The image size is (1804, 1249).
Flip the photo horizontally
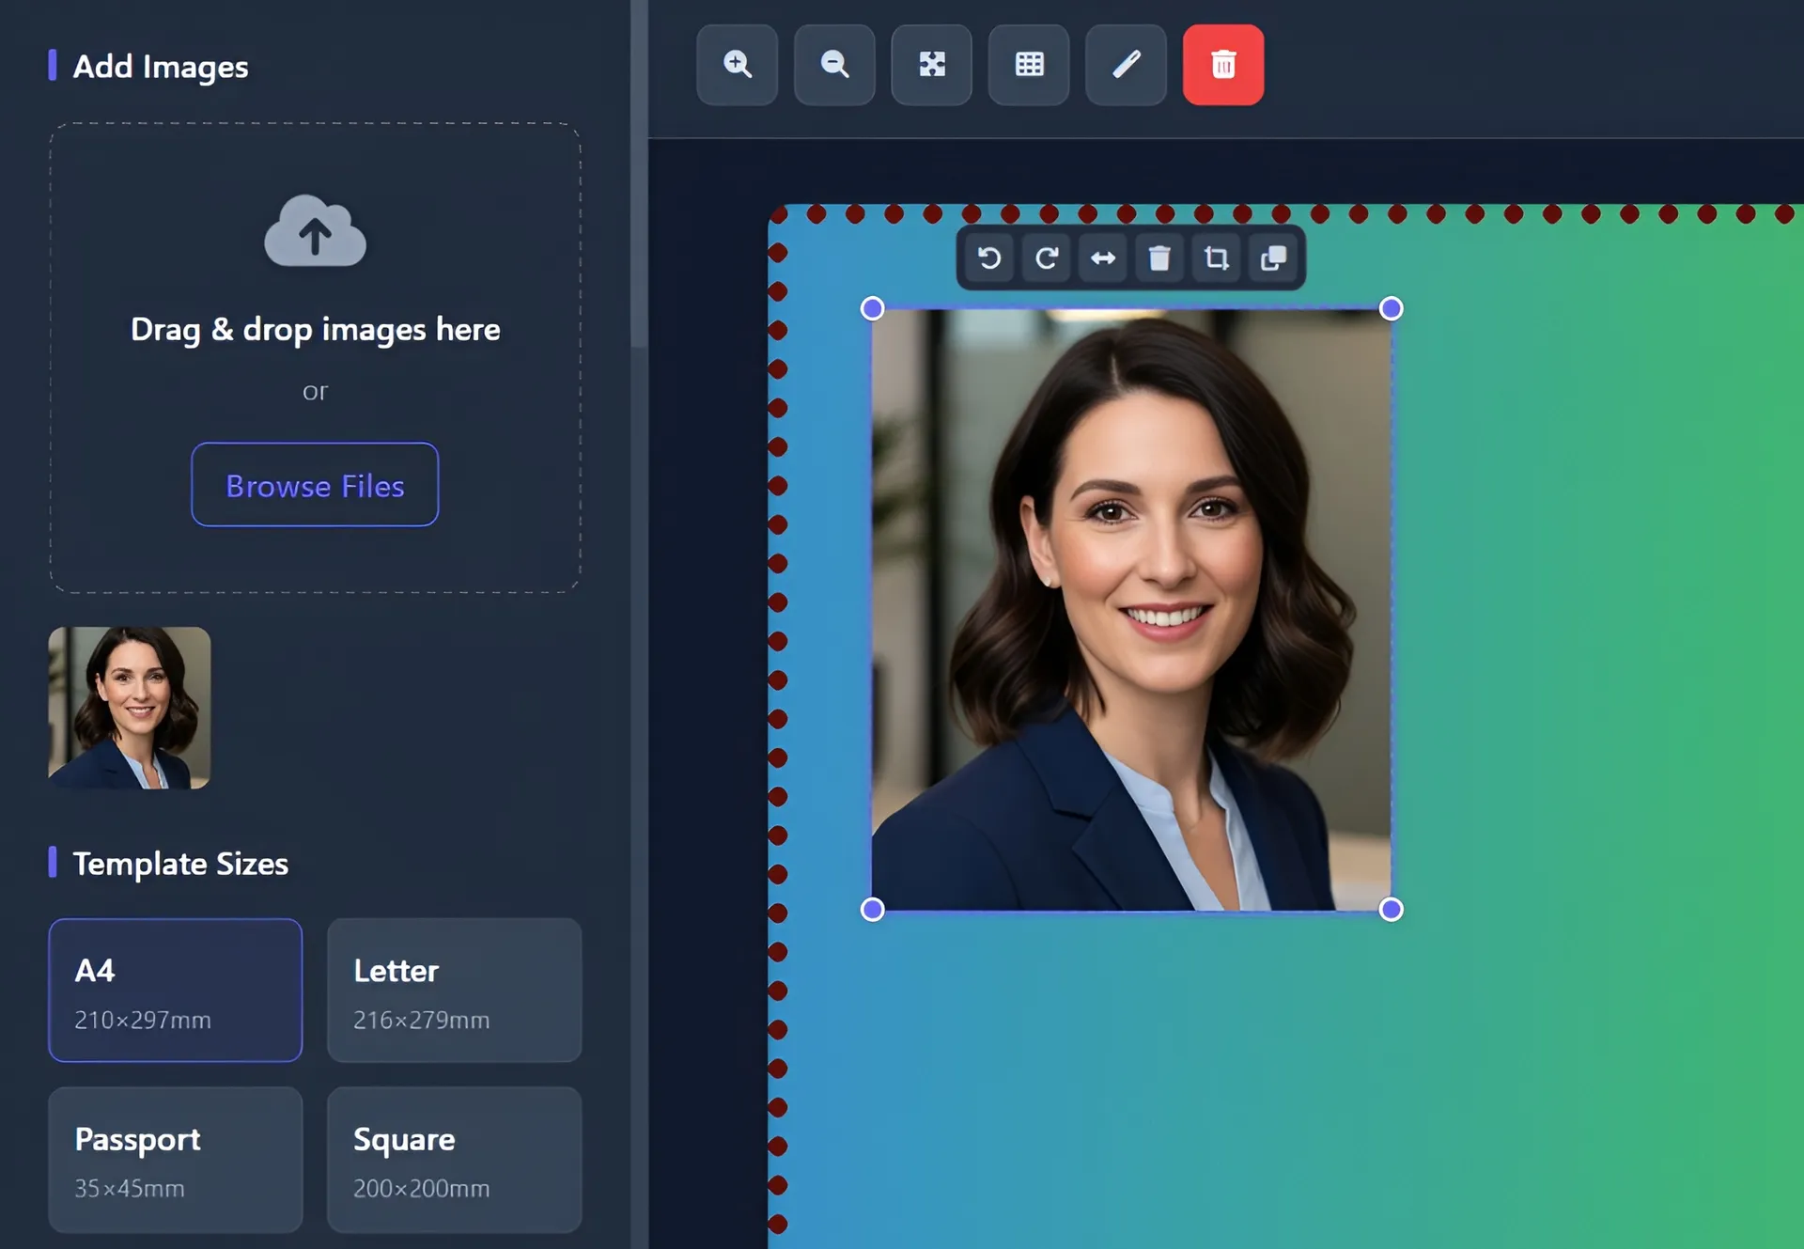1102,258
